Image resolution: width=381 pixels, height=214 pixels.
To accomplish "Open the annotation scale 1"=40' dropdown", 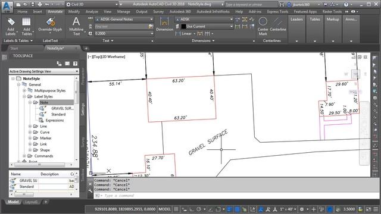I will [288, 209].
